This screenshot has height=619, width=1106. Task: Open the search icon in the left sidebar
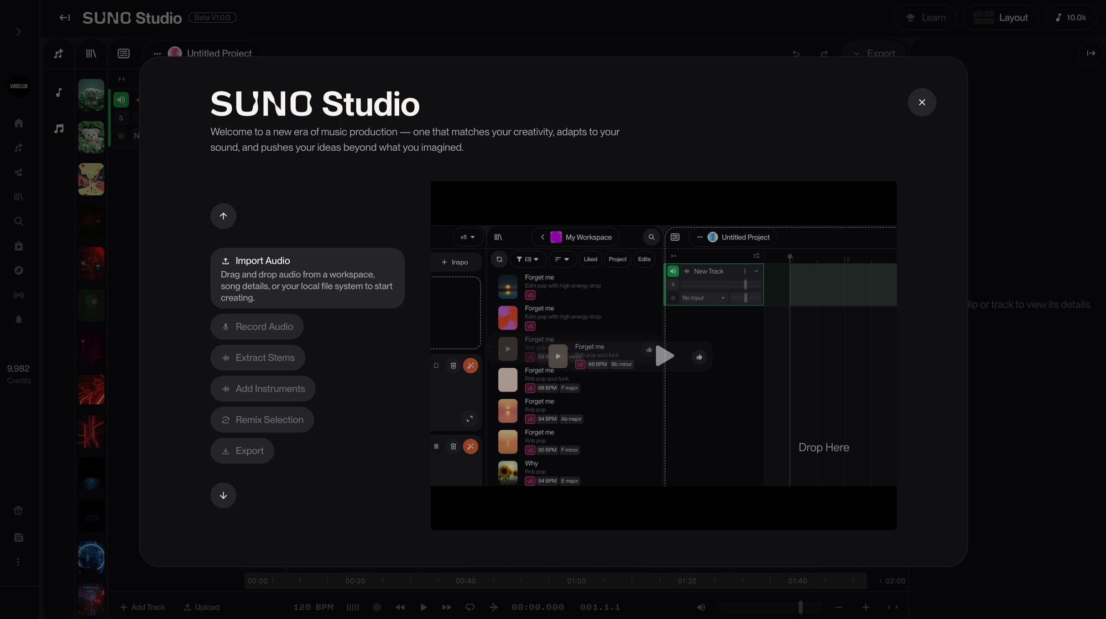pos(18,221)
